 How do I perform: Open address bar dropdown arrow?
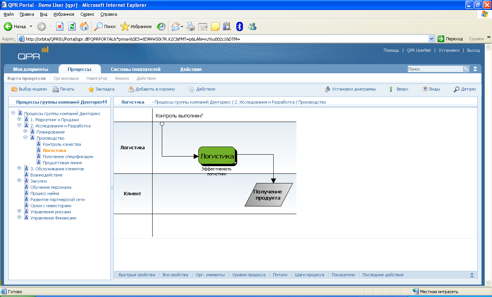point(432,39)
